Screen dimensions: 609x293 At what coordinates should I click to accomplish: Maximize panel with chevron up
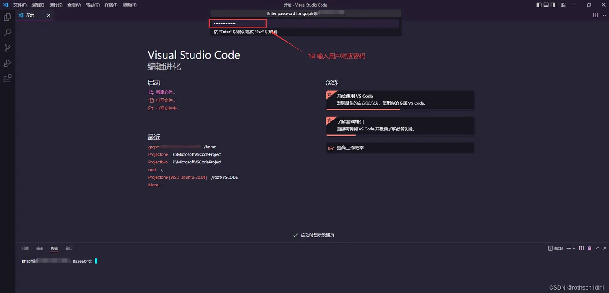click(x=598, y=248)
